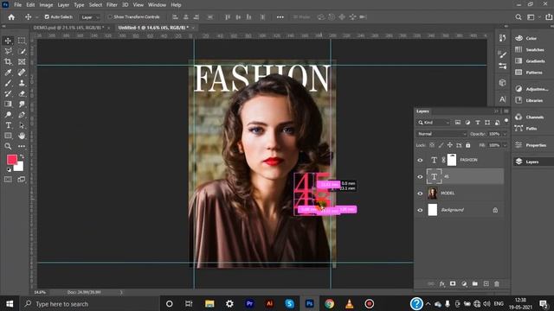This screenshot has height=311, width=554.
Task: Select the Crop tool
Action: [x=8, y=61]
